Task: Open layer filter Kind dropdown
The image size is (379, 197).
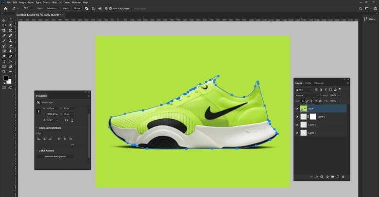Action: [x=304, y=90]
